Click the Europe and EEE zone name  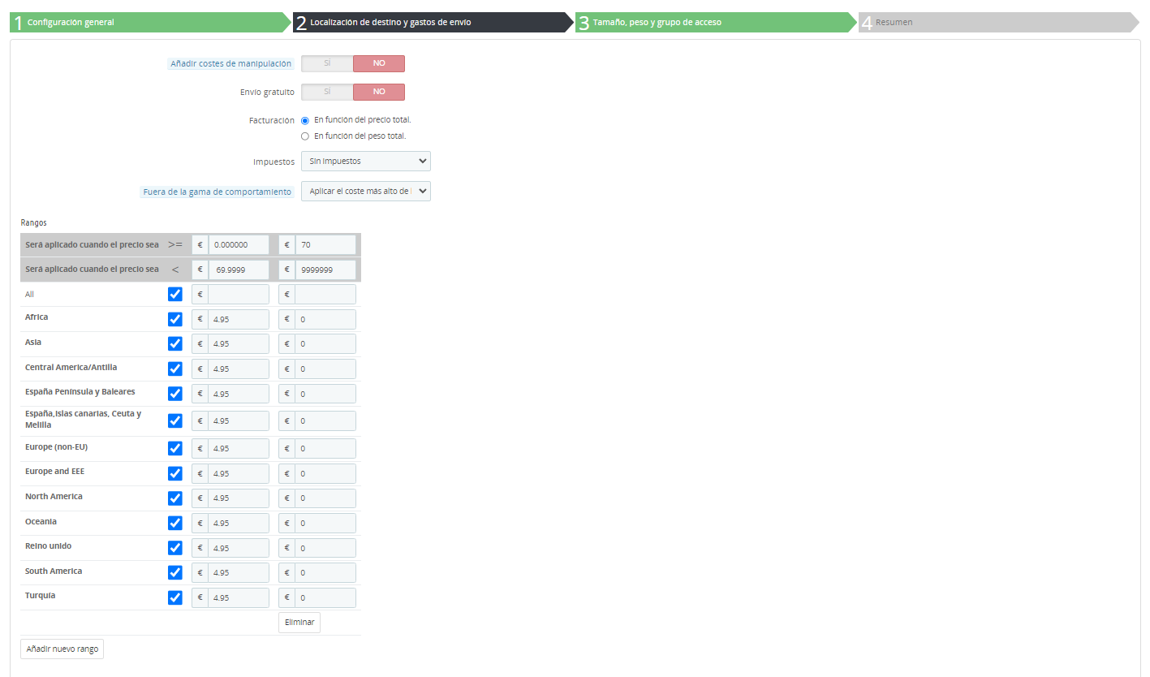tap(54, 472)
